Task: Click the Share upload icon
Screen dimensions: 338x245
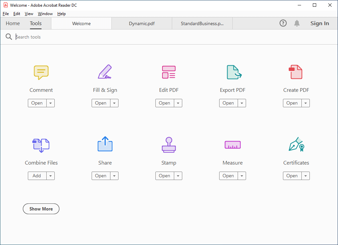Action: 105,144
